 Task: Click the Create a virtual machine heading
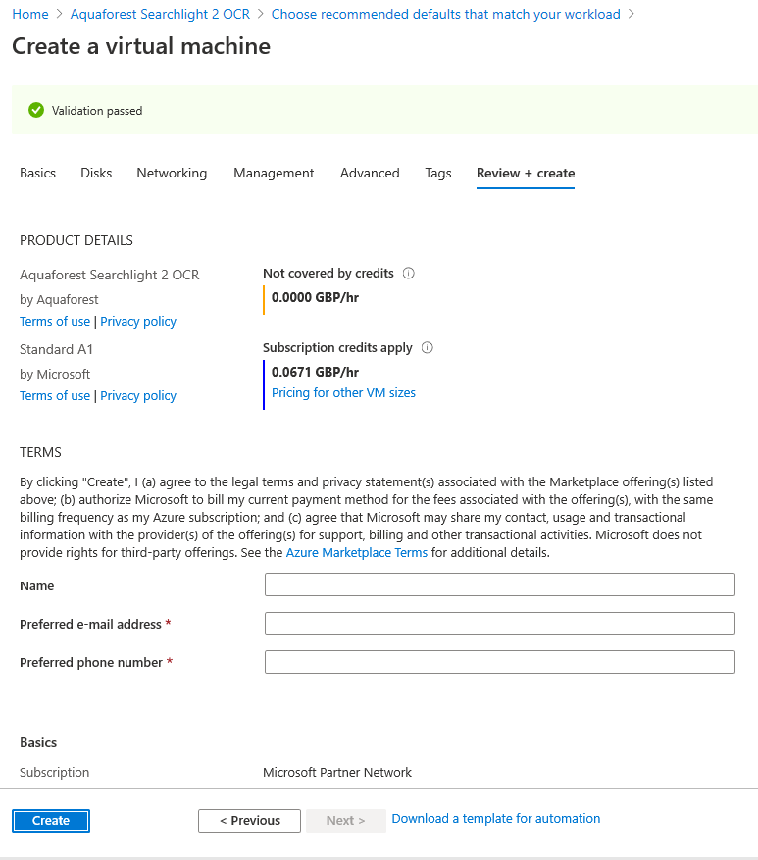(141, 46)
